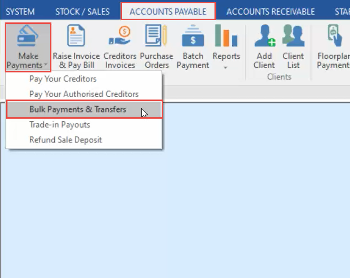Click the Reports bar chart icon

226,37
